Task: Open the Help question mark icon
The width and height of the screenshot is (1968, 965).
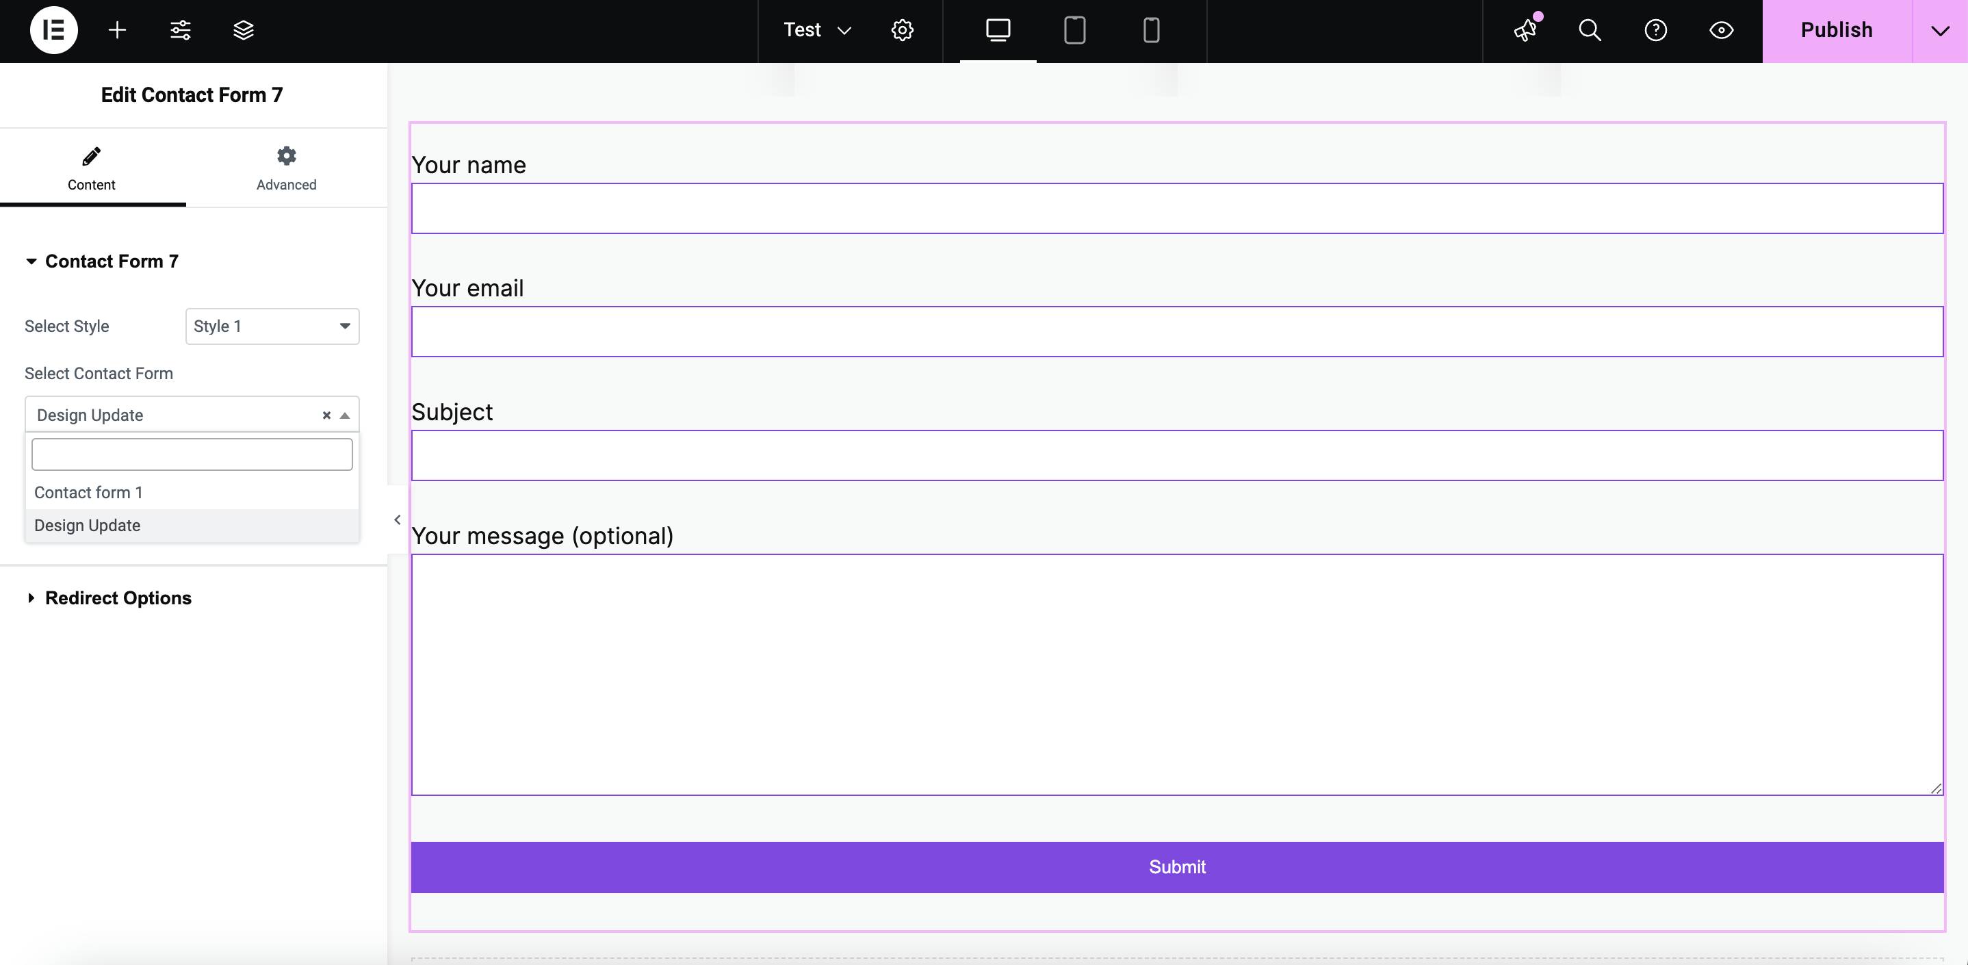Action: (1655, 30)
